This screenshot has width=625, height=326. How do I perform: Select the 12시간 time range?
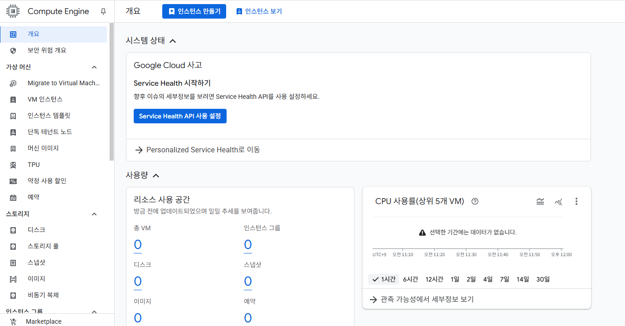(x=434, y=279)
